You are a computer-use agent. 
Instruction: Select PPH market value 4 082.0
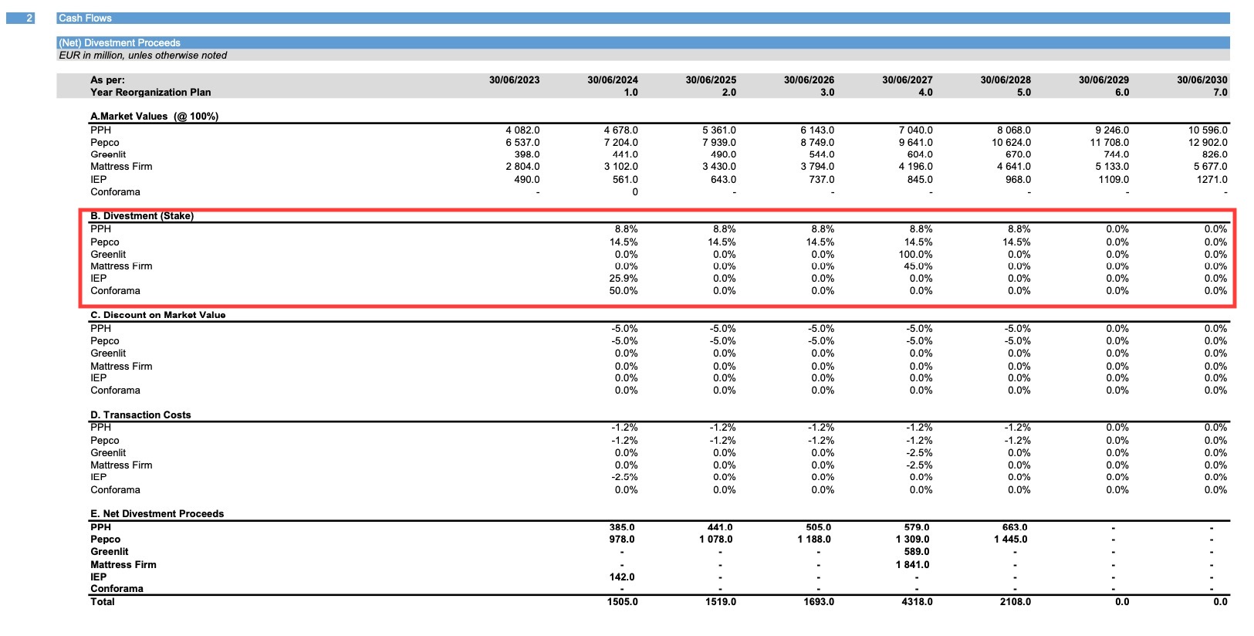click(522, 130)
